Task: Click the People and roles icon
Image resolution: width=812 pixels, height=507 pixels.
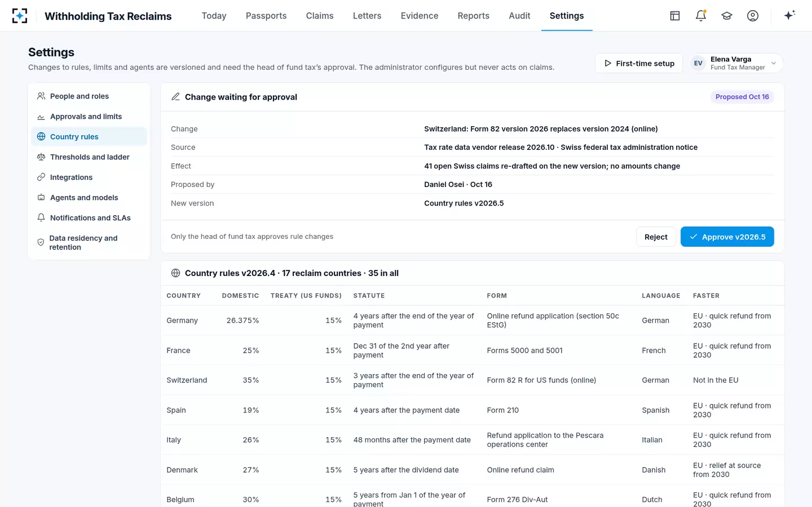Action: 41,96
